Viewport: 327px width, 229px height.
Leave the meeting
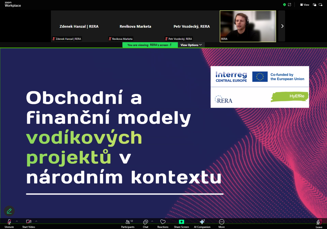(x=319, y=223)
